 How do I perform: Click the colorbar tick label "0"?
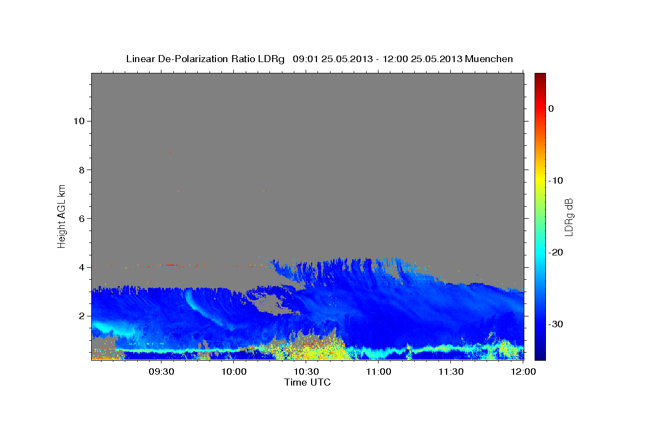[551, 109]
